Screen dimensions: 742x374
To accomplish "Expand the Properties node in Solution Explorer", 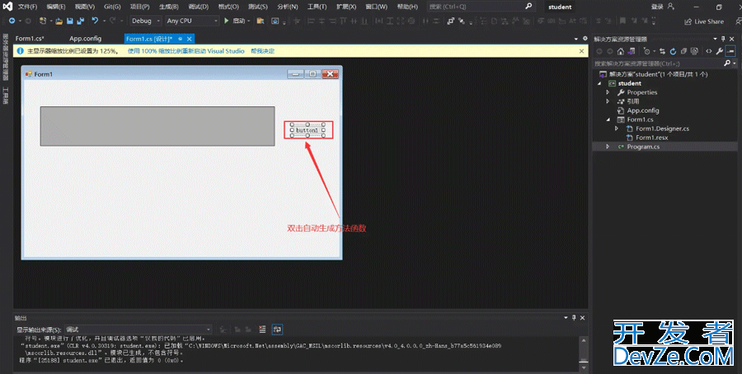I will click(x=608, y=92).
